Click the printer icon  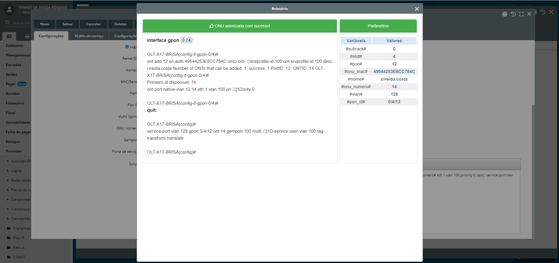tap(27, 36)
